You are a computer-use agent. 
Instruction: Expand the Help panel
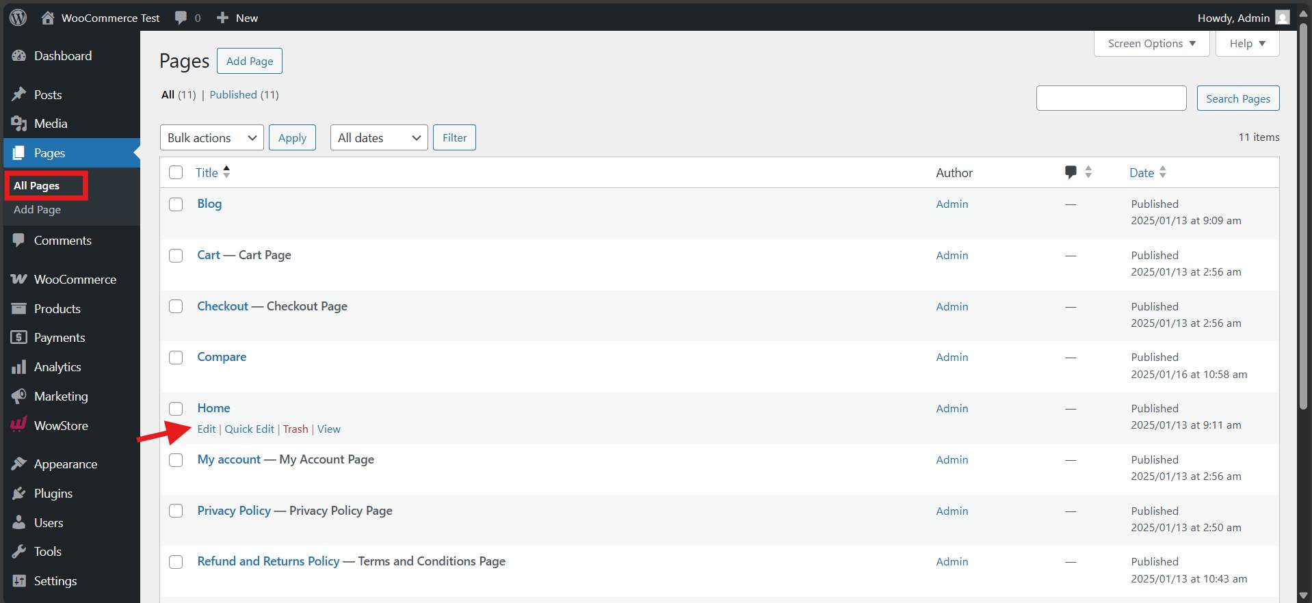point(1248,44)
